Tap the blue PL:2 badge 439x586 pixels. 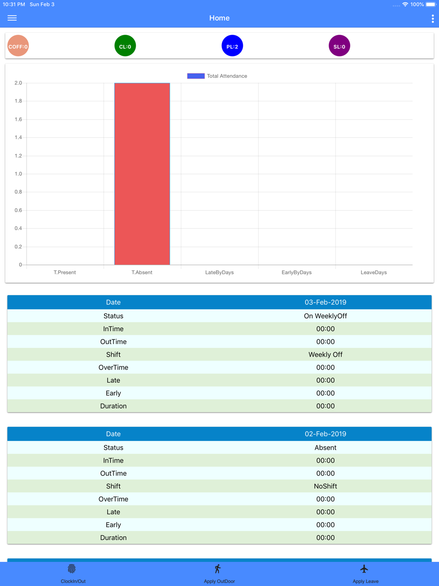(232, 46)
